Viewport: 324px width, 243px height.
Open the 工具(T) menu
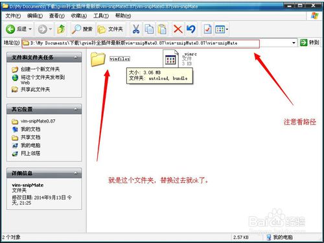click(x=101, y=16)
